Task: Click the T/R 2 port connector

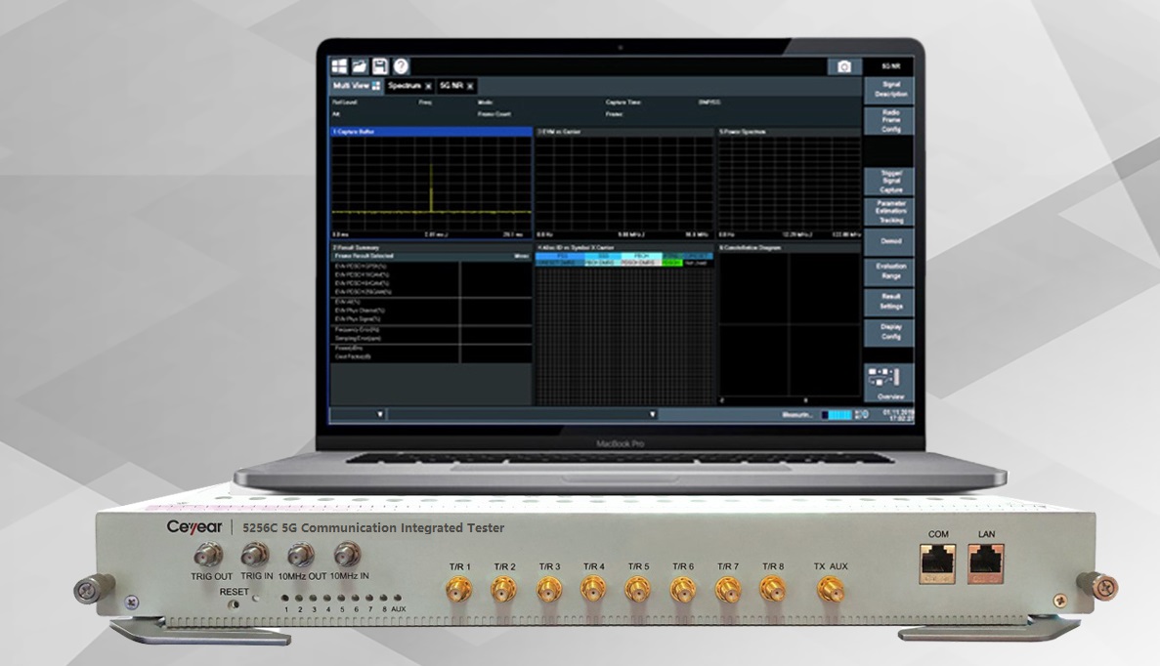Action: [x=504, y=590]
